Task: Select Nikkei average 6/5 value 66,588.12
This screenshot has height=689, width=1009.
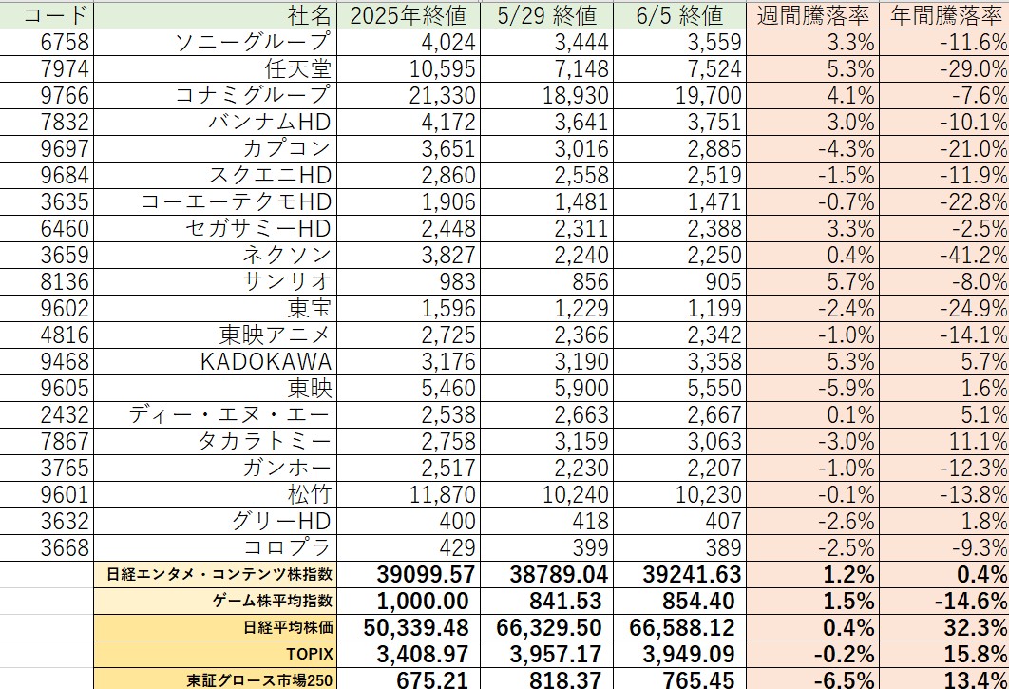Action: (679, 628)
